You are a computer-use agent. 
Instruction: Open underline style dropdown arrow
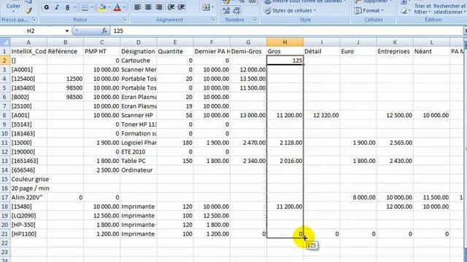click(x=74, y=7)
